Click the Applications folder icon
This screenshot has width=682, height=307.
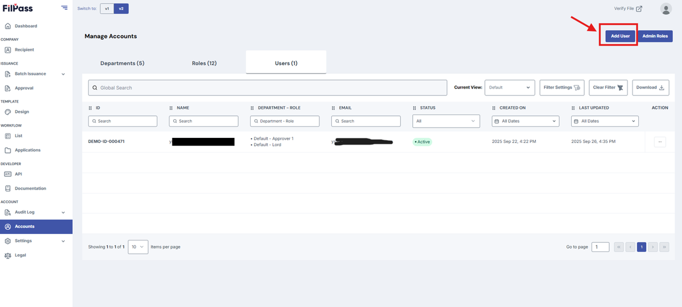click(8, 150)
